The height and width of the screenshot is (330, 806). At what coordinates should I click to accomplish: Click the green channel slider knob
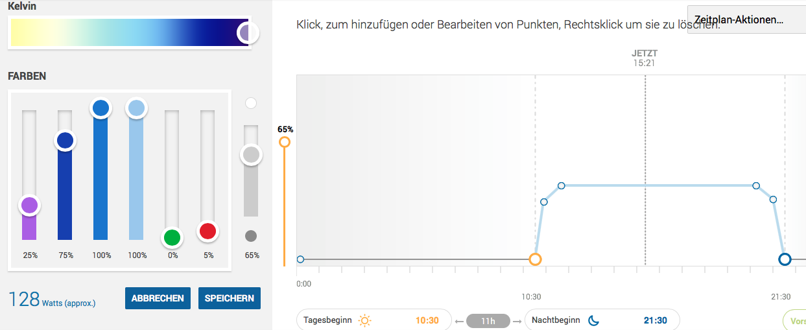coord(172,237)
